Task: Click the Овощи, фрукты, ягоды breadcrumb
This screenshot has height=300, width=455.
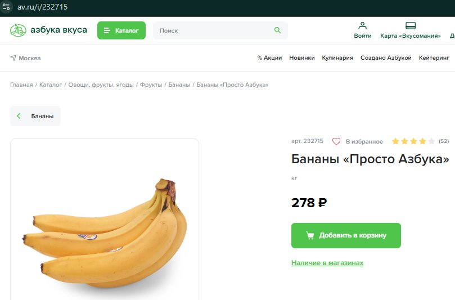Action: pos(101,85)
